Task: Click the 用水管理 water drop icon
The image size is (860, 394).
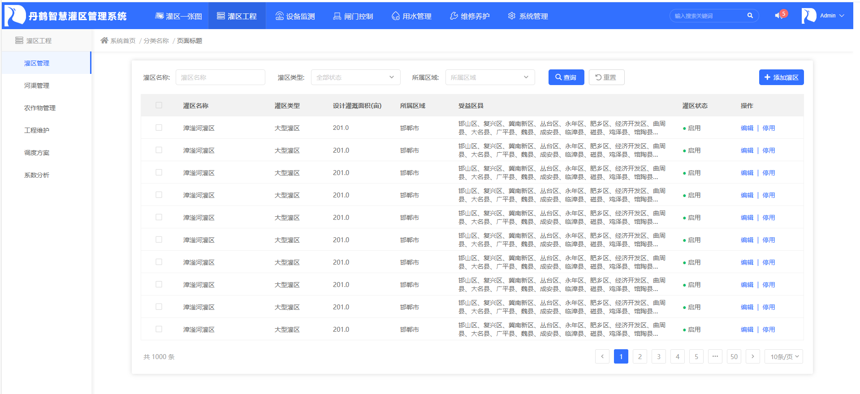Action: coord(396,16)
